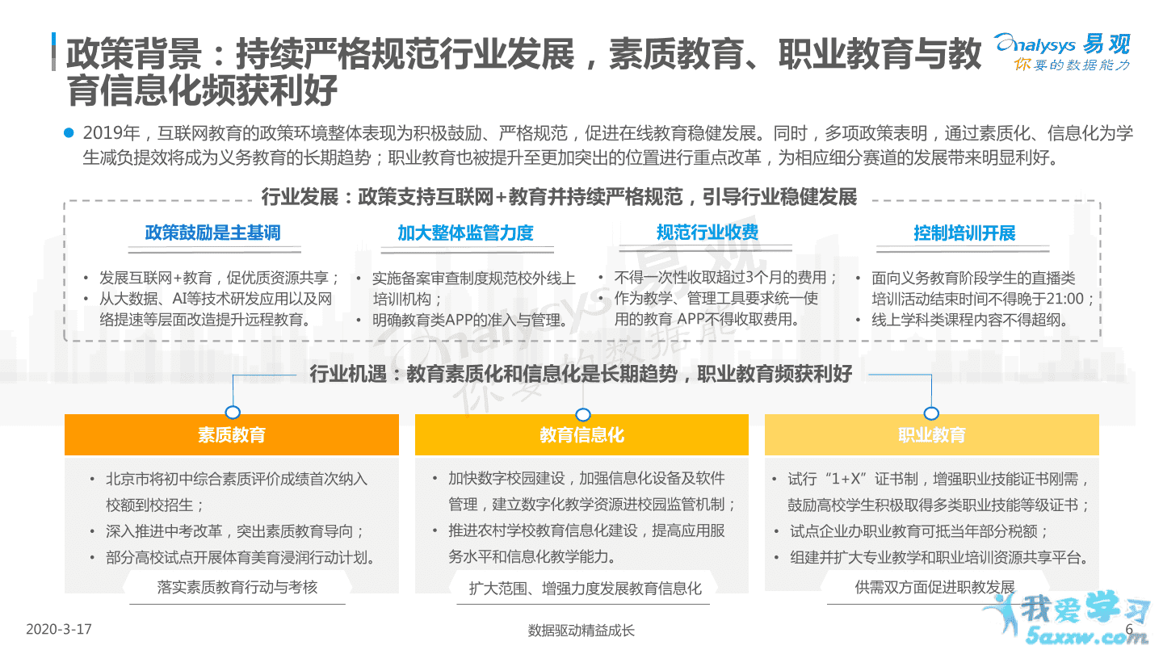
Task: Click the line 实施备案审查制度规范校外线上
Action: coord(474,278)
